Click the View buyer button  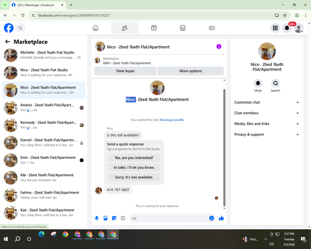tap(125, 71)
